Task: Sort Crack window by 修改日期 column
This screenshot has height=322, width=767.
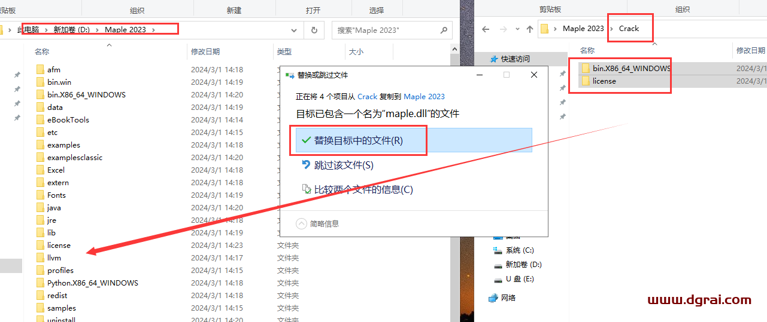Action: (x=751, y=50)
